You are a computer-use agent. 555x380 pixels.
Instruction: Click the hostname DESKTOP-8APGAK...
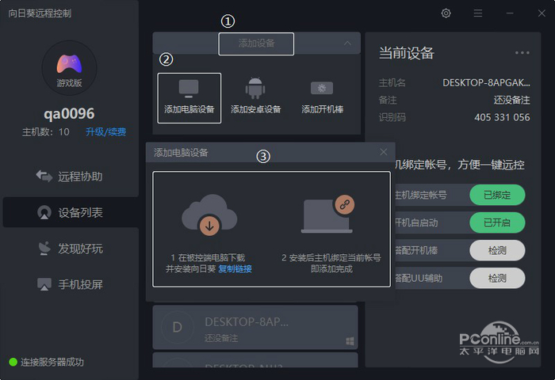click(486, 82)
